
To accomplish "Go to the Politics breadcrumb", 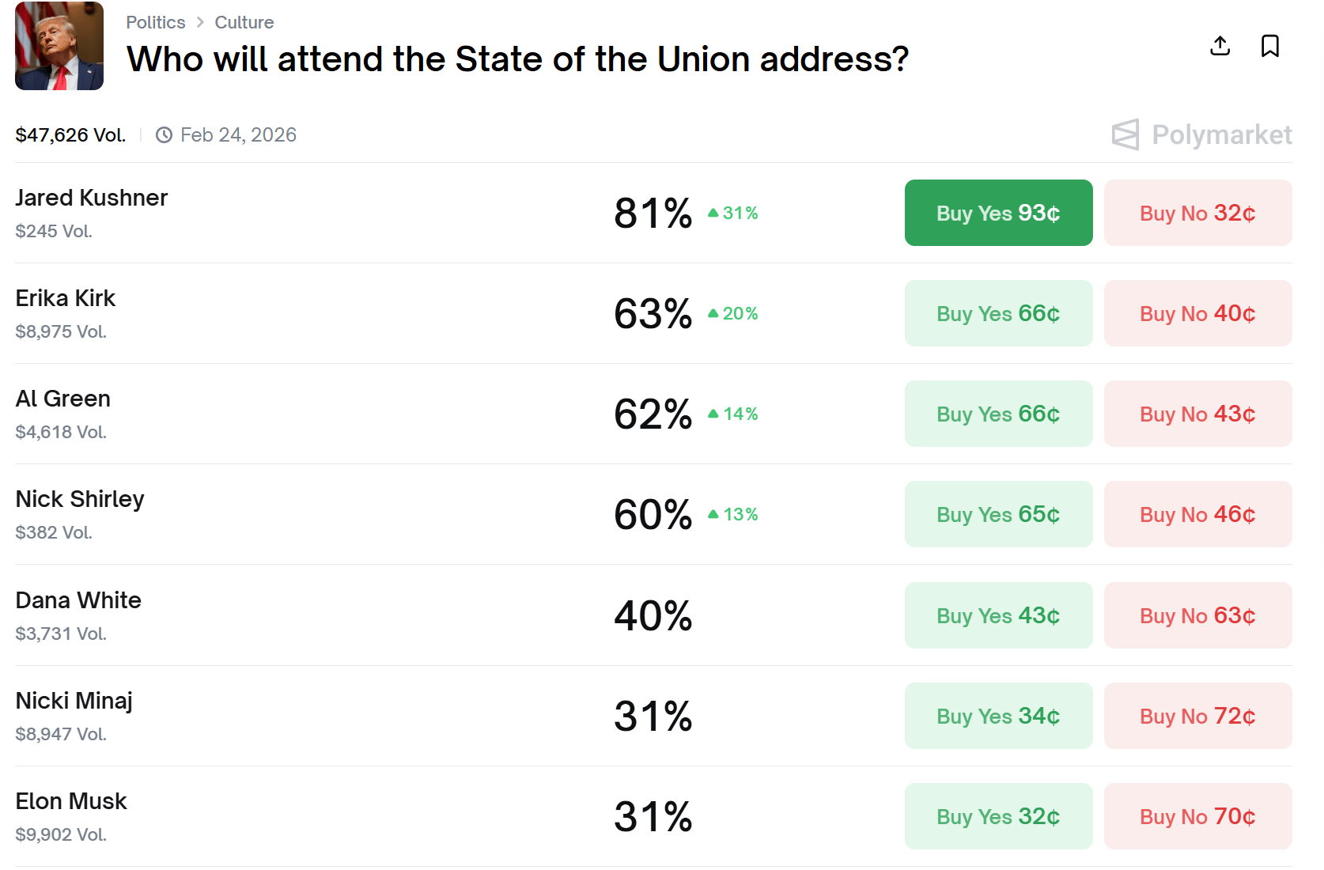I will point(155,22).
